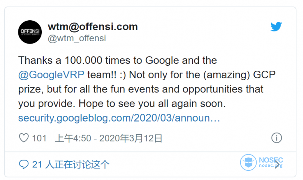This screenshot has height=180, width=303.
Task: Open the OFFENSI profile avatar
Action: [x=30, y=32]
